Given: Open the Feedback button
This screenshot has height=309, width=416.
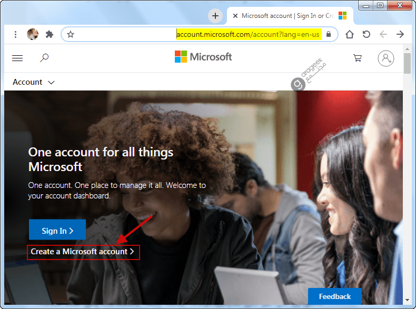Looking at the screenshot, I should pyautogui.click(x=335, y=296).
